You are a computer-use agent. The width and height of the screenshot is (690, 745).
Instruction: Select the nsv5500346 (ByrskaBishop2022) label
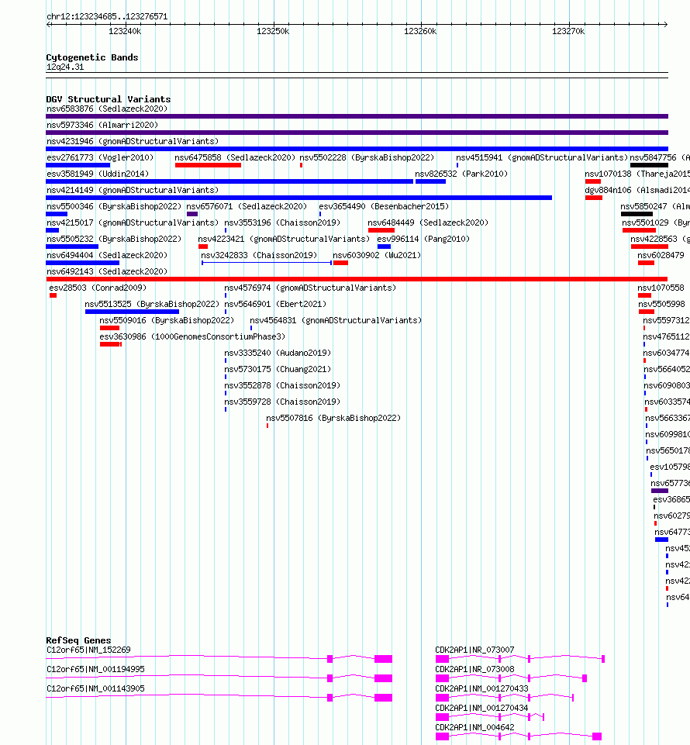point(114,206)
